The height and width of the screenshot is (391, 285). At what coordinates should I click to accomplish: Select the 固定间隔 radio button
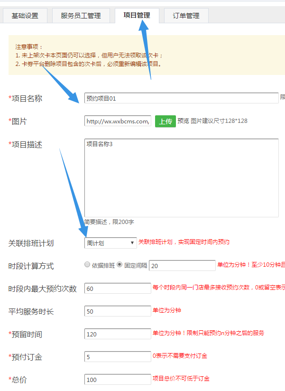(120, 265)
